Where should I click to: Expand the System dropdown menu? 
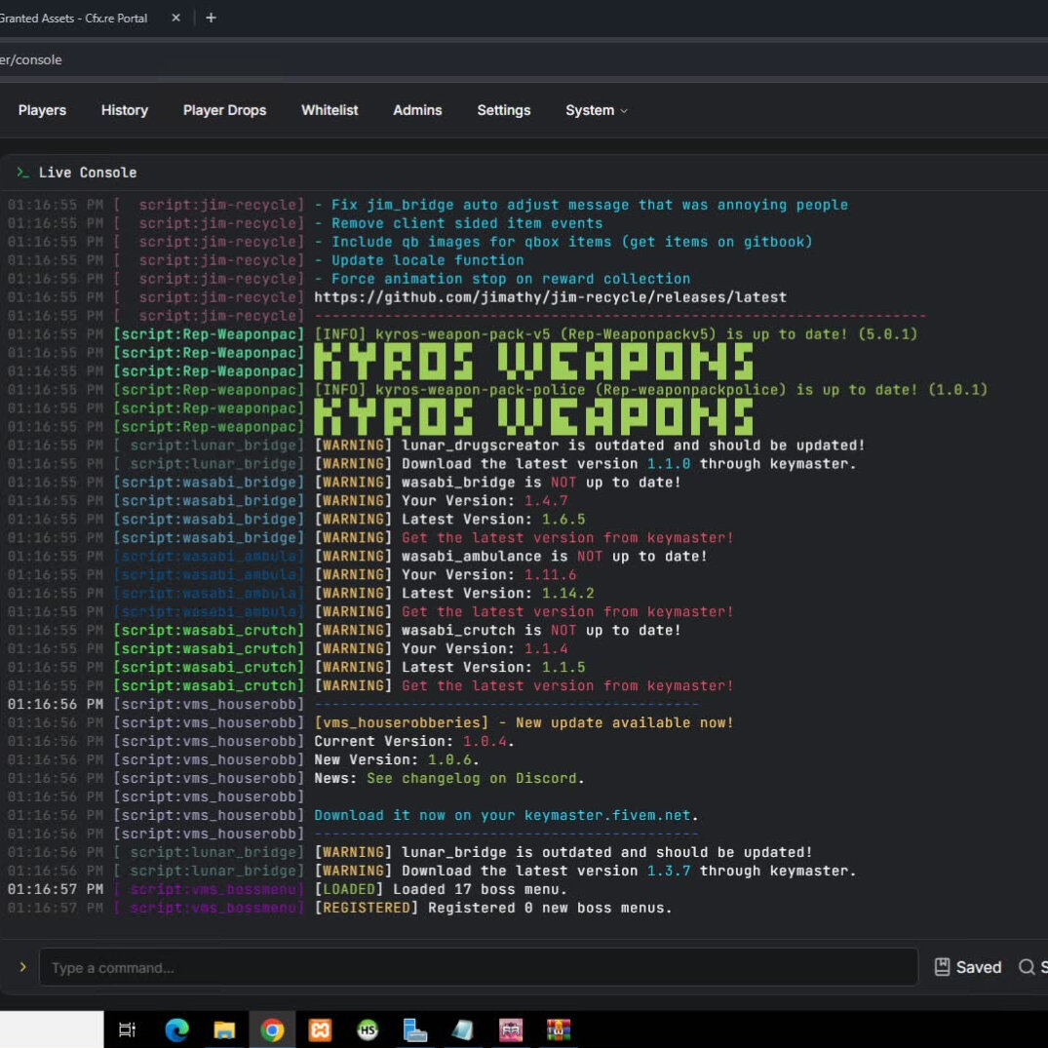click(596, 110)
